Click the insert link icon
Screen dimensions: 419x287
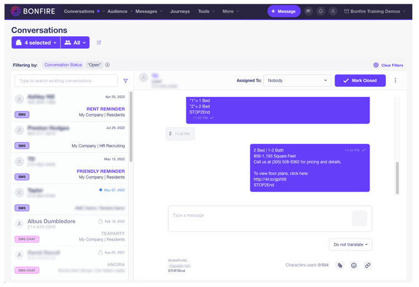pos(368,266)
